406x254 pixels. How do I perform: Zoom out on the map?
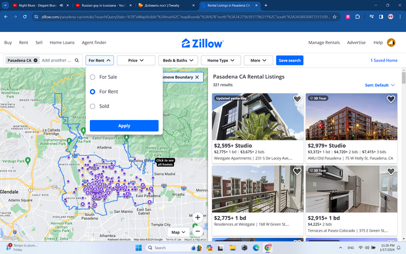click(x=198, y=231)
